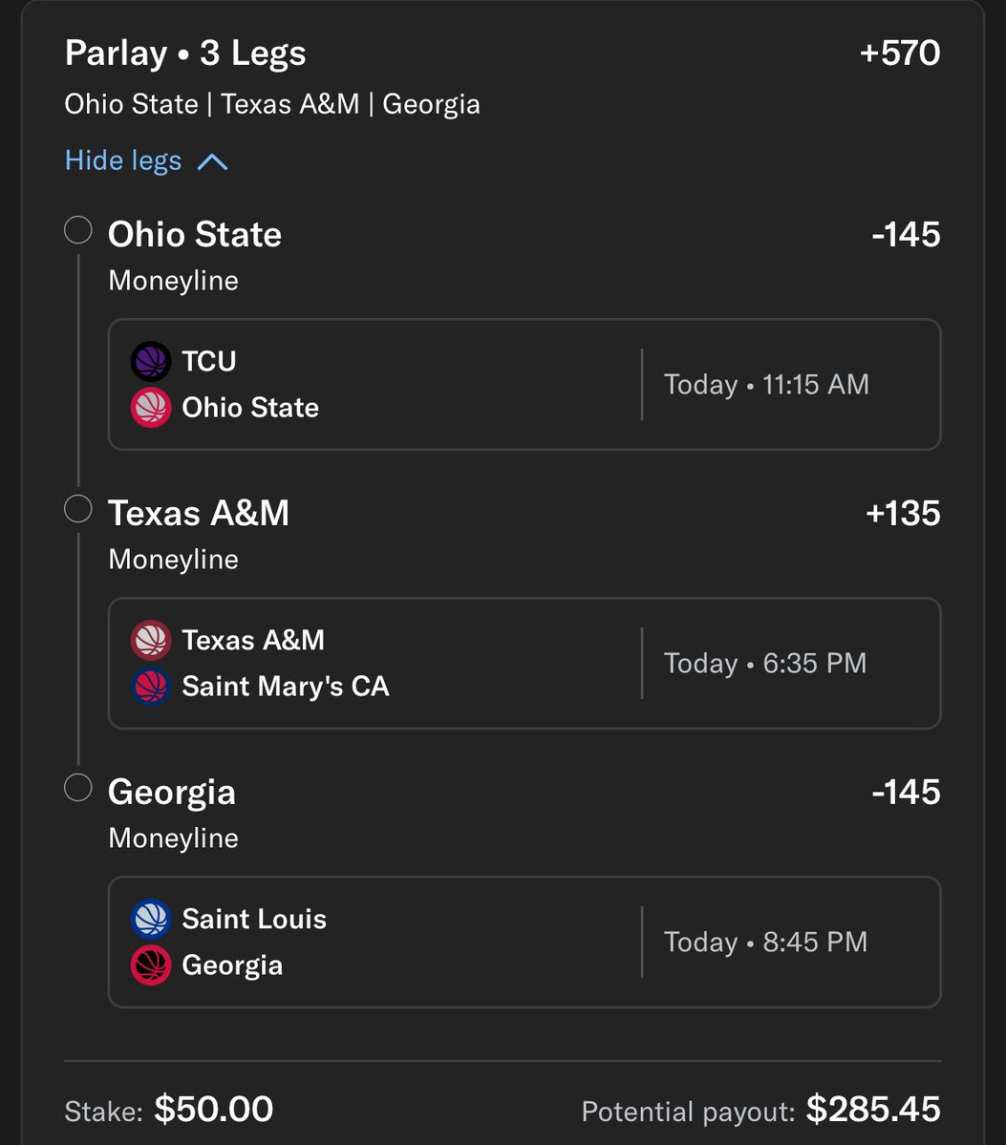This screenshot has width=1006, height=1145.
Task: Select the Texas A&M leg status circle
Action: coord(77,509)
